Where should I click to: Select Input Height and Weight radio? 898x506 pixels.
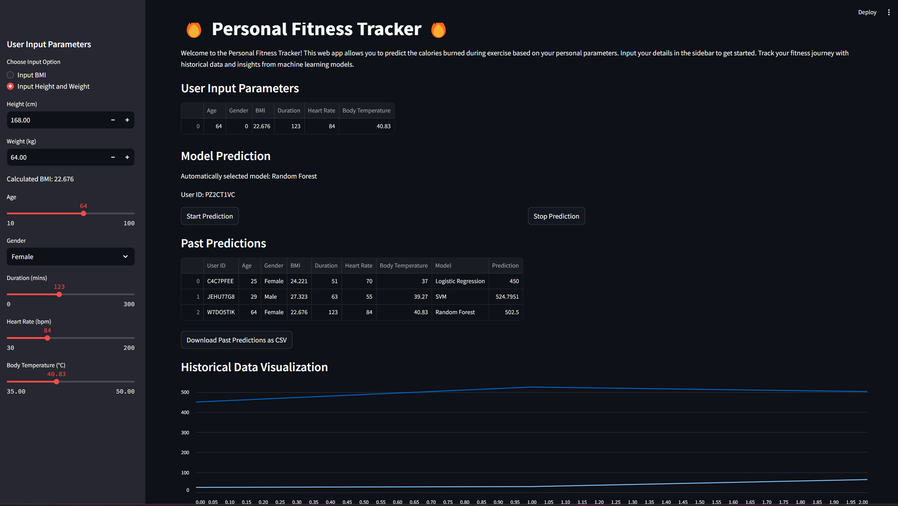point(10,86)
